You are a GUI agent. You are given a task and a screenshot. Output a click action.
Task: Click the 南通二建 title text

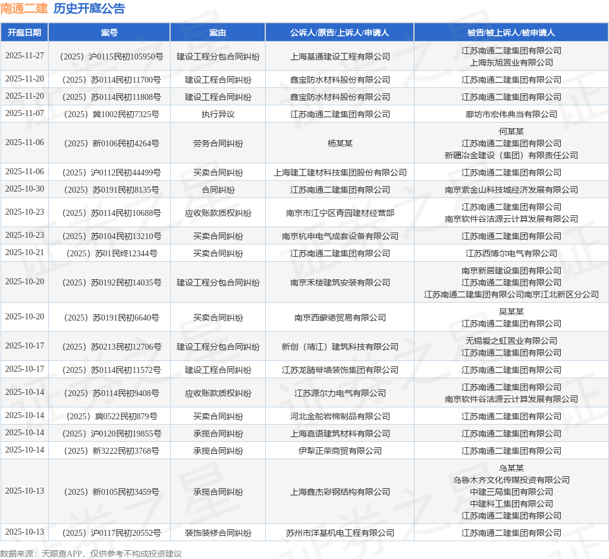point(24,8)
